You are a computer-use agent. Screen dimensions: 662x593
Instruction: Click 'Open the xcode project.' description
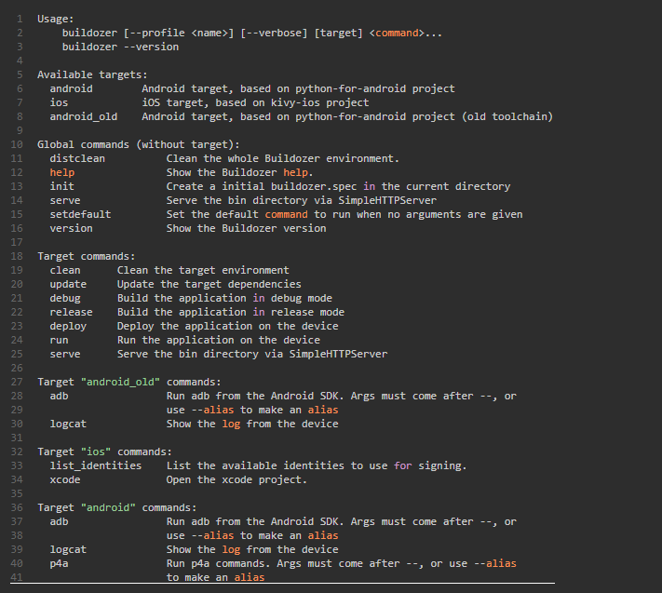pyautogui.click(x=236, y=479)
